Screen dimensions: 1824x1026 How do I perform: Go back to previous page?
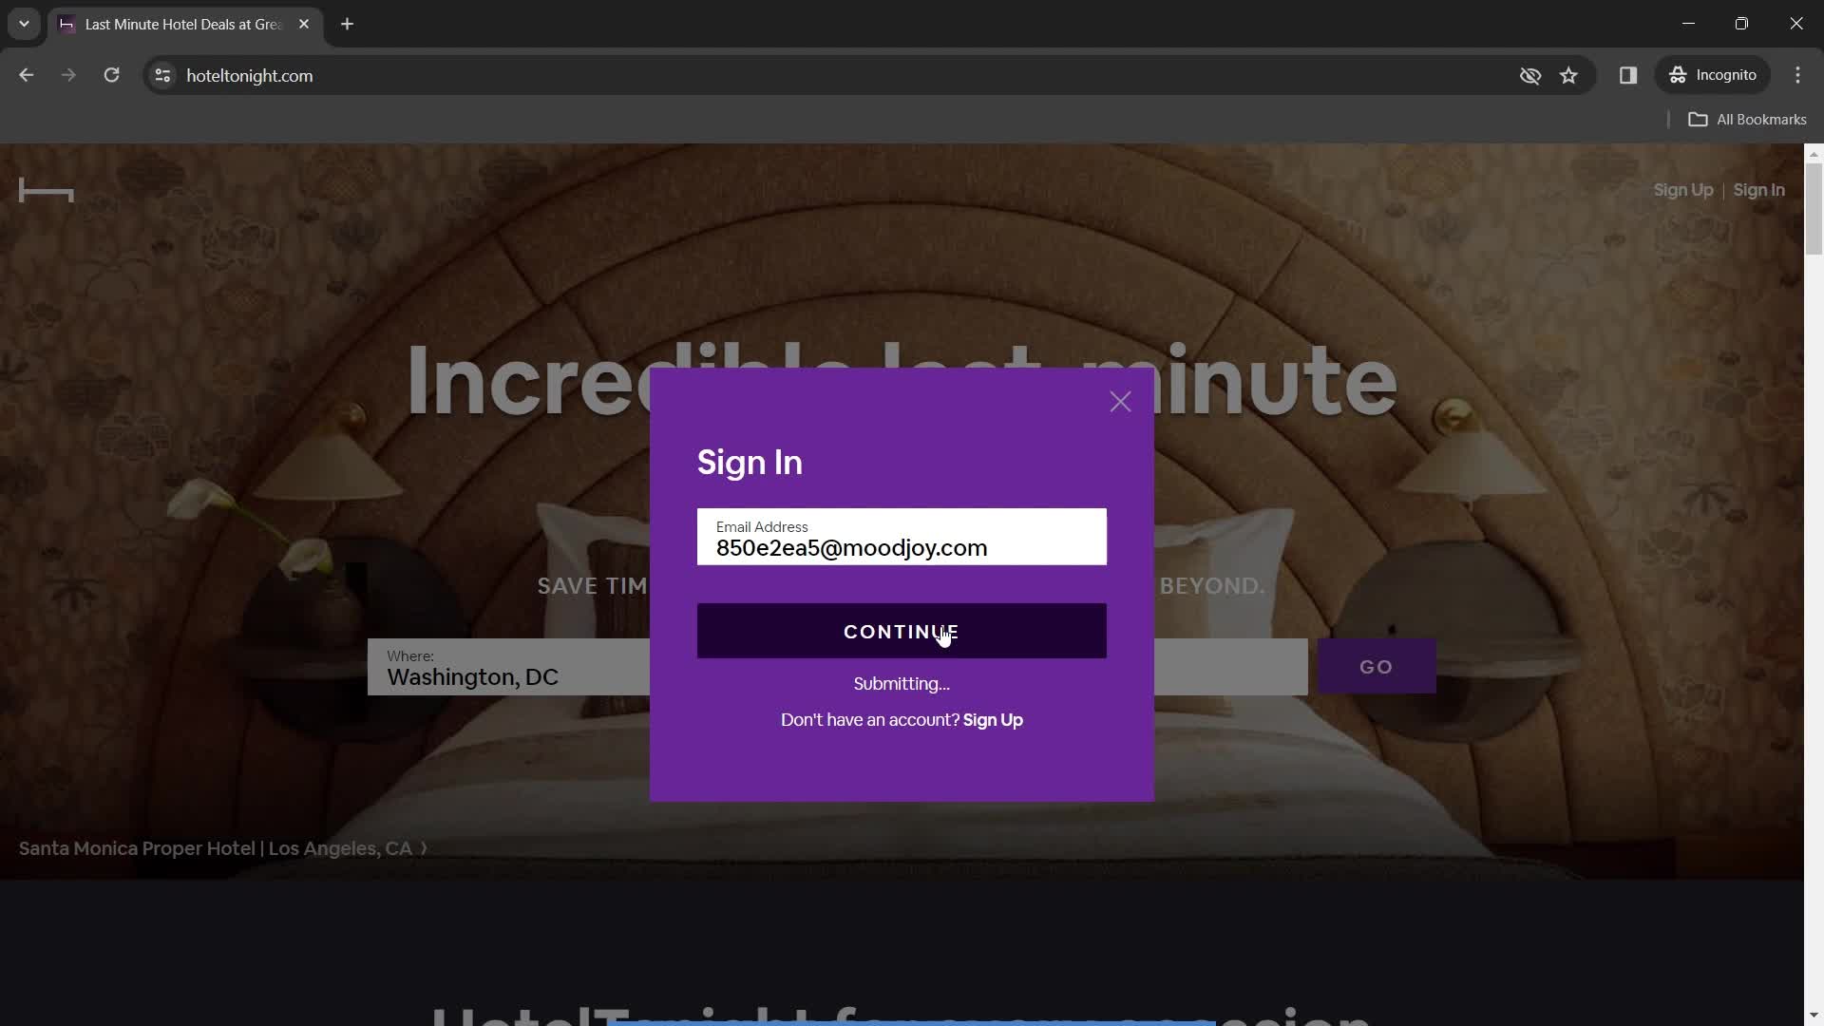[26, 75]
